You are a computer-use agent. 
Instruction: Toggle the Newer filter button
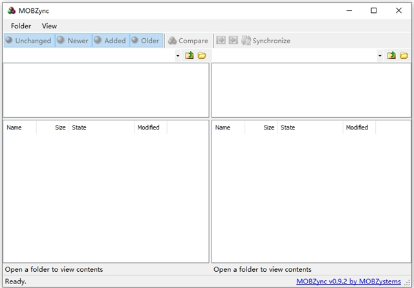pos(74,40)
